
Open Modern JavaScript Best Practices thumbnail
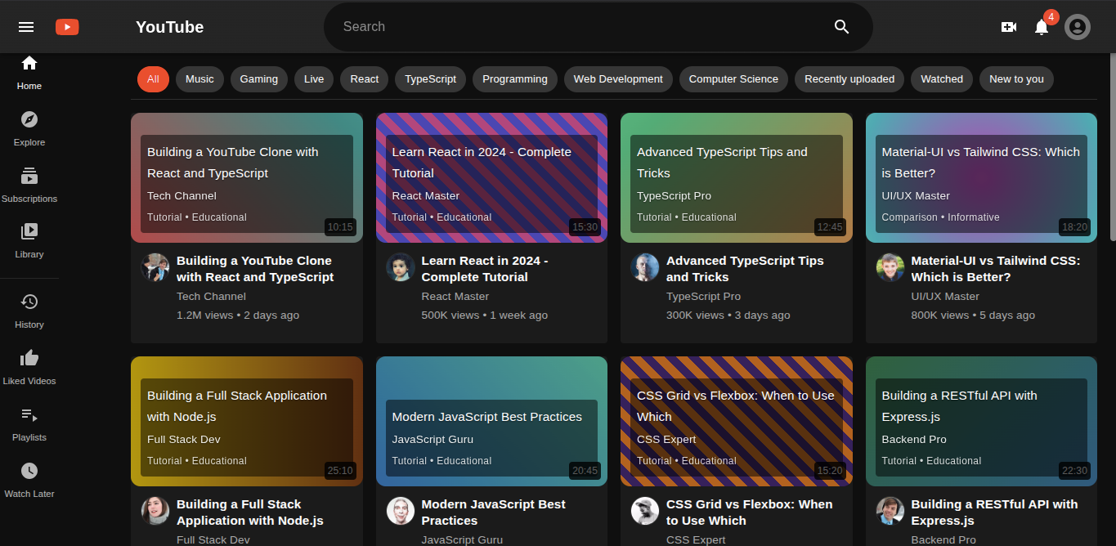(491, 421)
